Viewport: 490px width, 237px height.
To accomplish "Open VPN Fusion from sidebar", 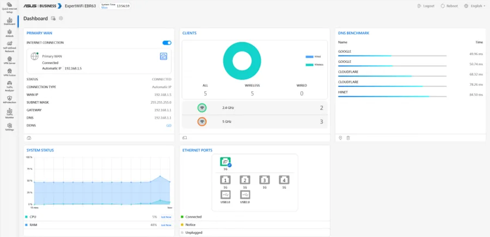I will tap(9, 73).
